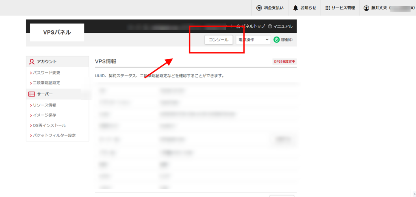
Task: Open お知らせ notifications
Action: click(305, 8)
